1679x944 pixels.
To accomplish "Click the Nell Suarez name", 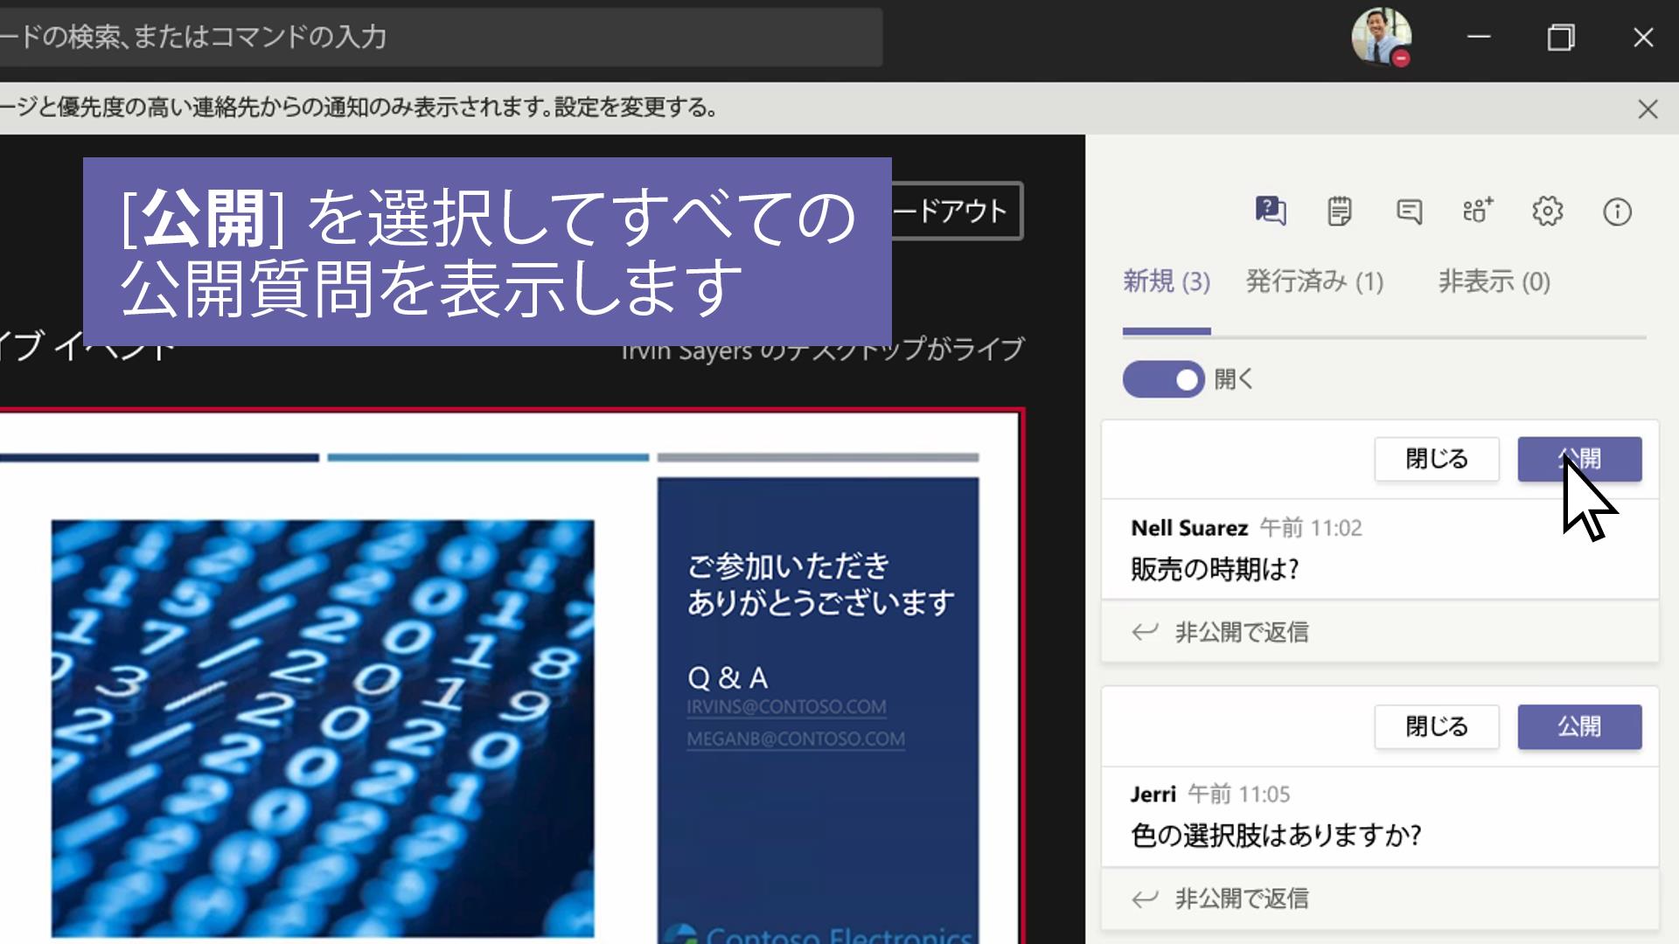I will (x=1189, y=528).
